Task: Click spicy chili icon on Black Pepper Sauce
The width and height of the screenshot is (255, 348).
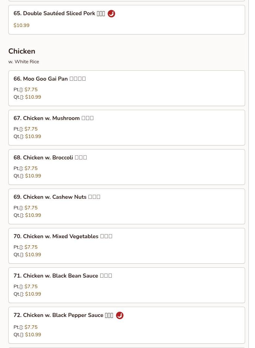Action: [119, 315]
